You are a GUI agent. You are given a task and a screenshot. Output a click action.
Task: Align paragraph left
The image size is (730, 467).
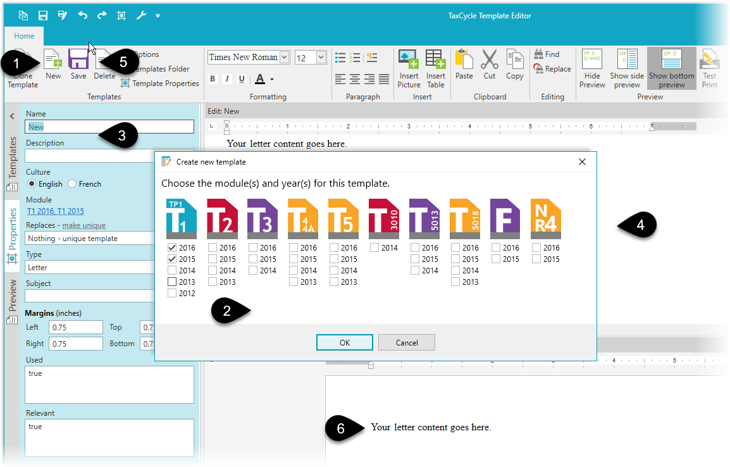click(340, 79)
